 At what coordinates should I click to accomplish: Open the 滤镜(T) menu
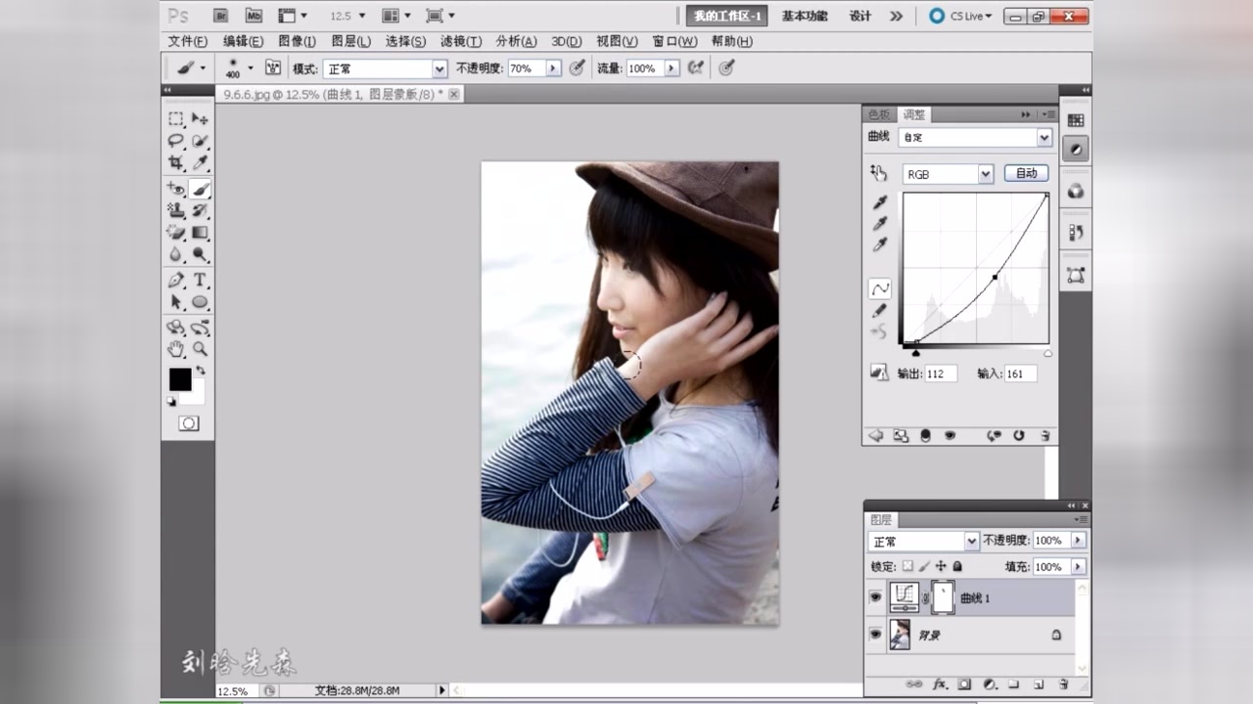coord(461,41)
